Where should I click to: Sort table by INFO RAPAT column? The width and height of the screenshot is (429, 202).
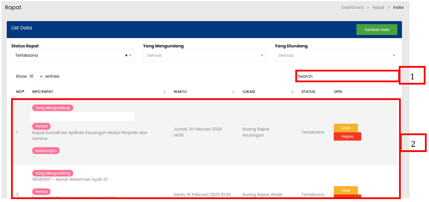point(165,92)
